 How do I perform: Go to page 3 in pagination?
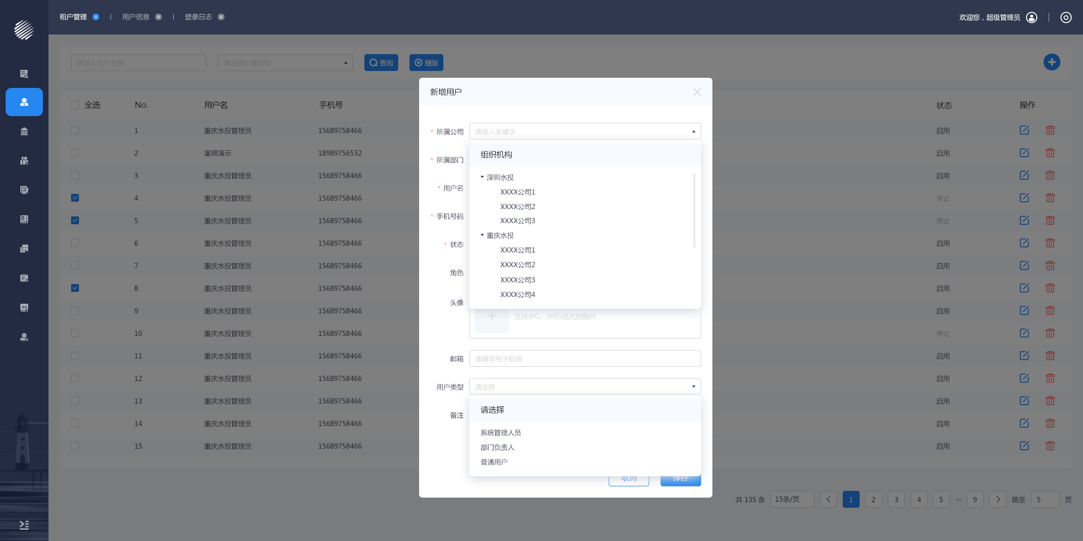coord(896,499)
